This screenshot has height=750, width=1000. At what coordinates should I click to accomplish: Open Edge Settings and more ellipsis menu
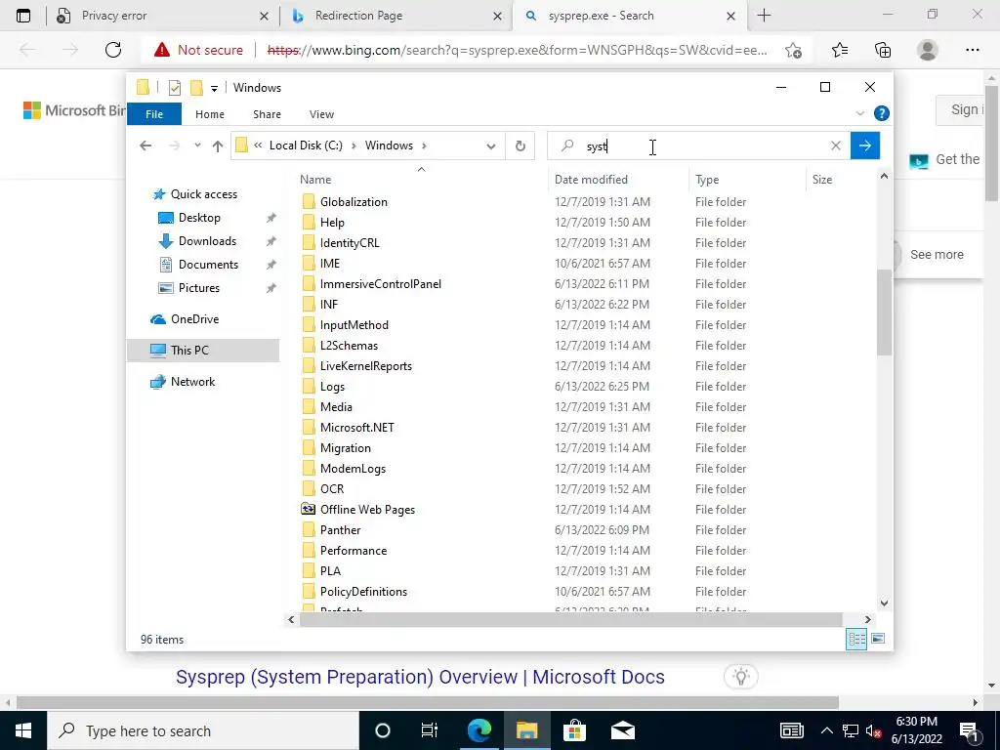[972, 50]
